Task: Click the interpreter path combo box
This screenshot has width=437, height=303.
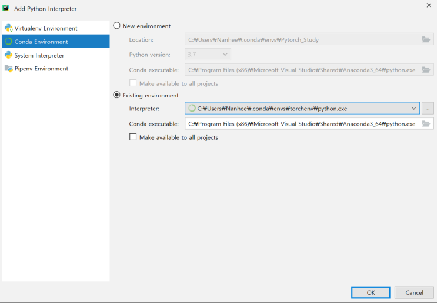Action: (x=302, y=108)
